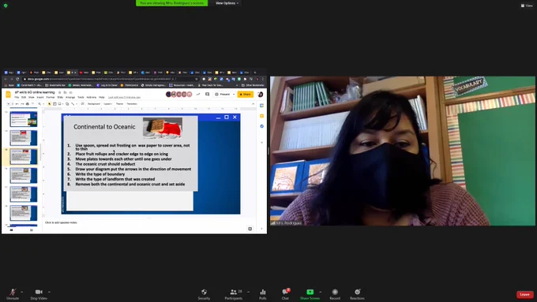Open Insert menu in Google Slides
The height and width of the screenshot is (302, 537).
pos(40,98)
